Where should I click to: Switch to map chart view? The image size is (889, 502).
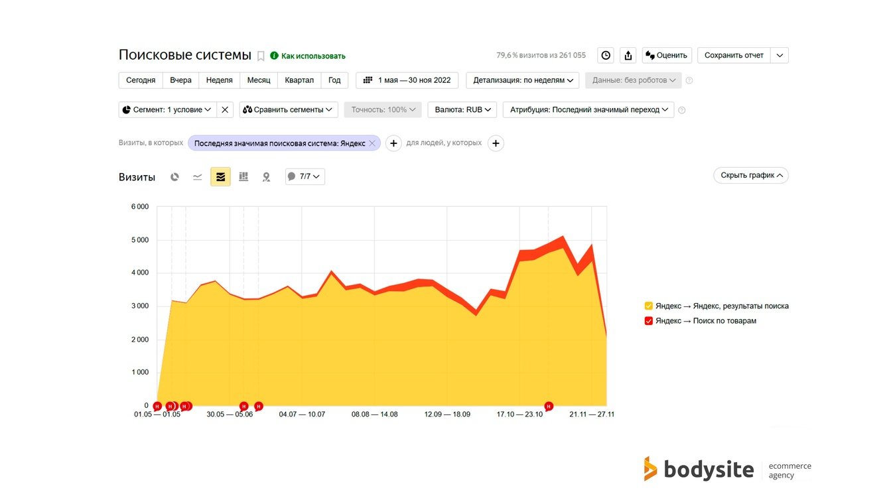pyautogui.click(x=266, y=177)
